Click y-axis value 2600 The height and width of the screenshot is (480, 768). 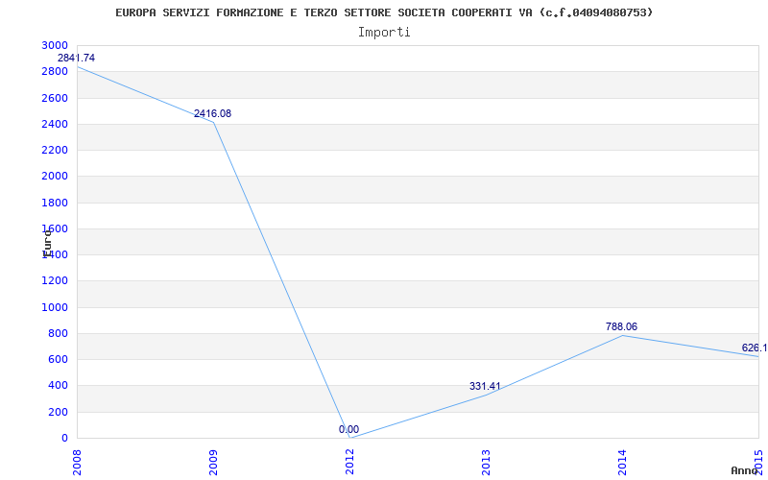[56, 98]
